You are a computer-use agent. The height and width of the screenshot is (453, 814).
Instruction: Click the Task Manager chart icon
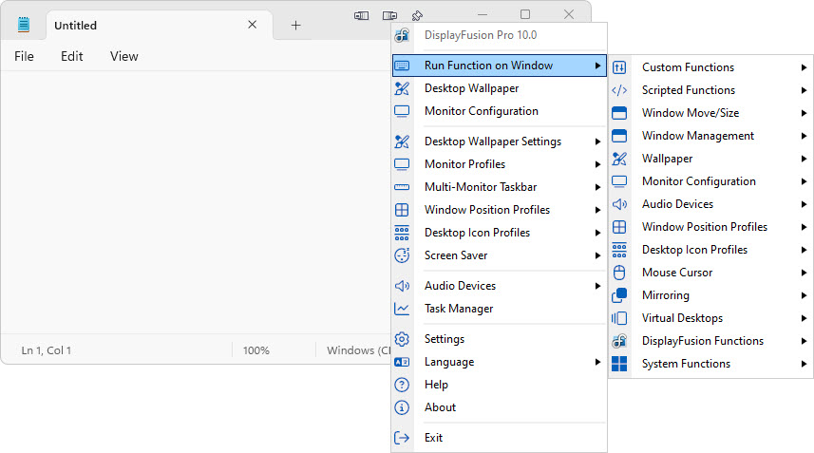point(402,309)
